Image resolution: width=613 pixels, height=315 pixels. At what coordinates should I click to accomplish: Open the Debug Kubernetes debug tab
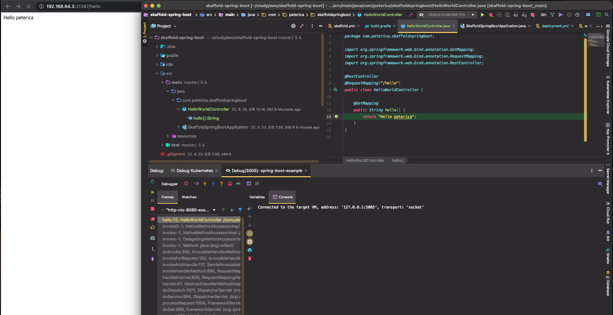pos(194,171)
